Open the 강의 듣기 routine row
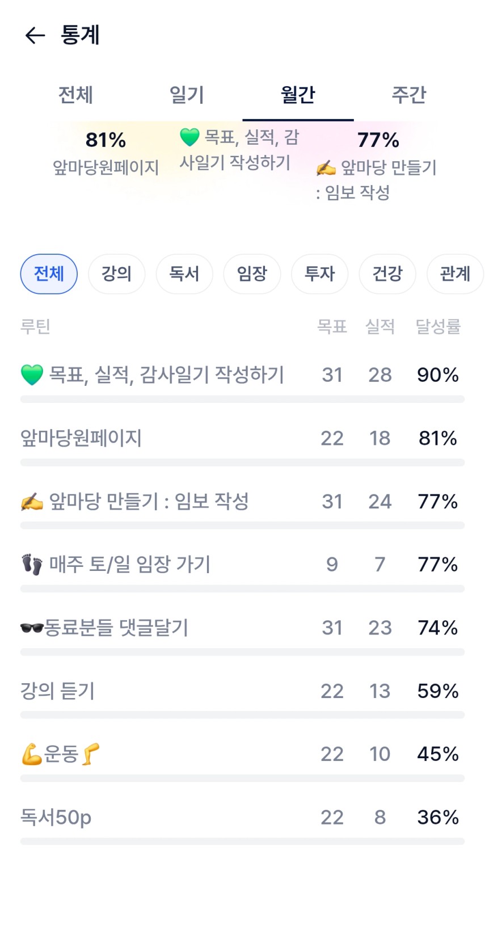This screenshot has width=485, height=946. pos(58,691)
